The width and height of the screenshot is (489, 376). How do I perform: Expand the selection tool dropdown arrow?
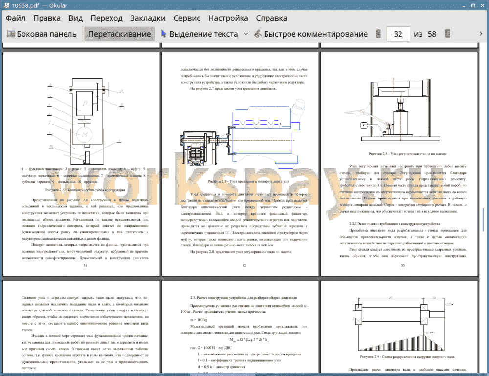[246, 34]
